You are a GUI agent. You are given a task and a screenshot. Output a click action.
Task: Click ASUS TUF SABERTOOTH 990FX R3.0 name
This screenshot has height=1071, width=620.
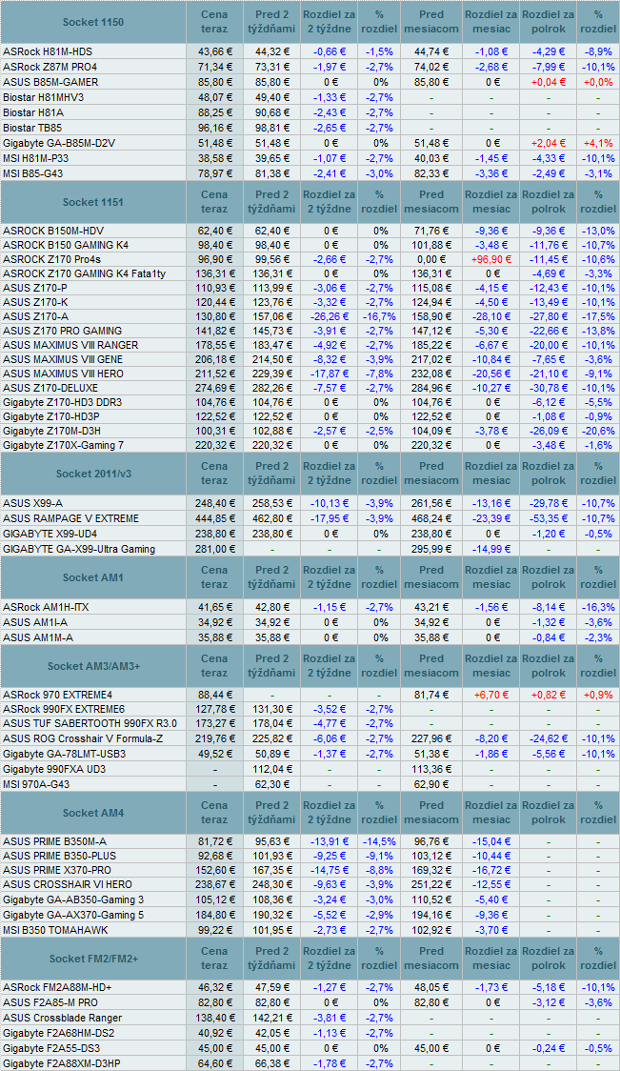[90, 723]
